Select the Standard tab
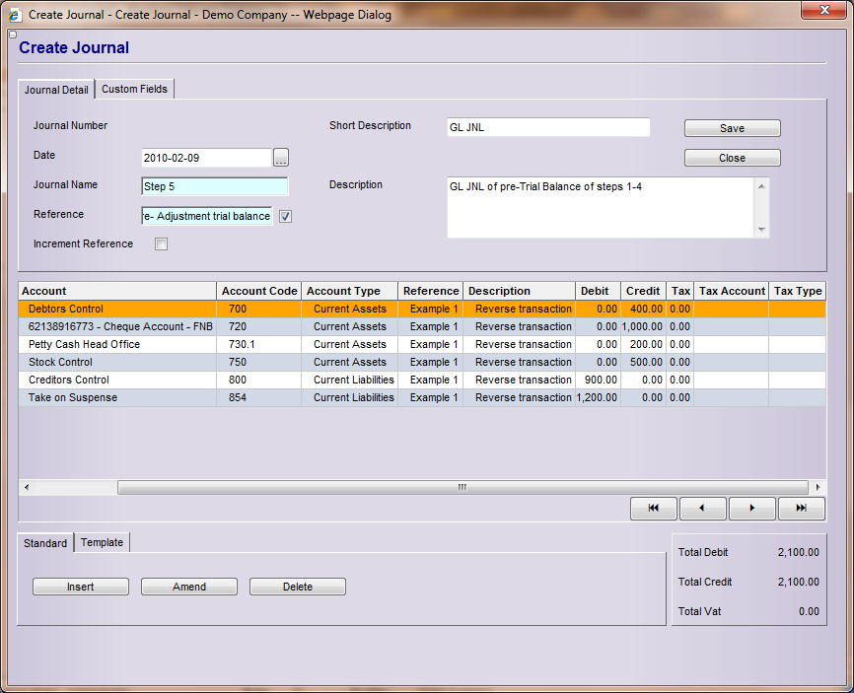Screen dimensions: 854x693 [x=45, y=543]
